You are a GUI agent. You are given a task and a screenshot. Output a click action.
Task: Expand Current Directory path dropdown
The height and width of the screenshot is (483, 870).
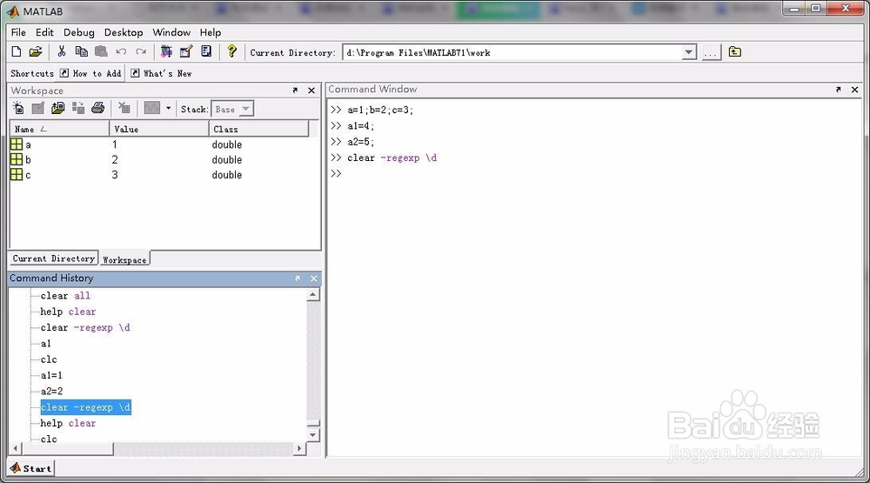click(688, 52)
